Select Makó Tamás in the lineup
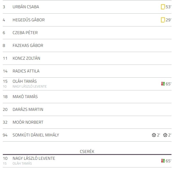This screenshot has width=176, height=170. click(25, 97)
